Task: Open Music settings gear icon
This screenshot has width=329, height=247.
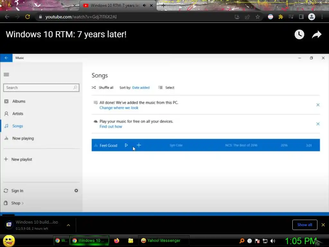Action: tap(76, 190)
